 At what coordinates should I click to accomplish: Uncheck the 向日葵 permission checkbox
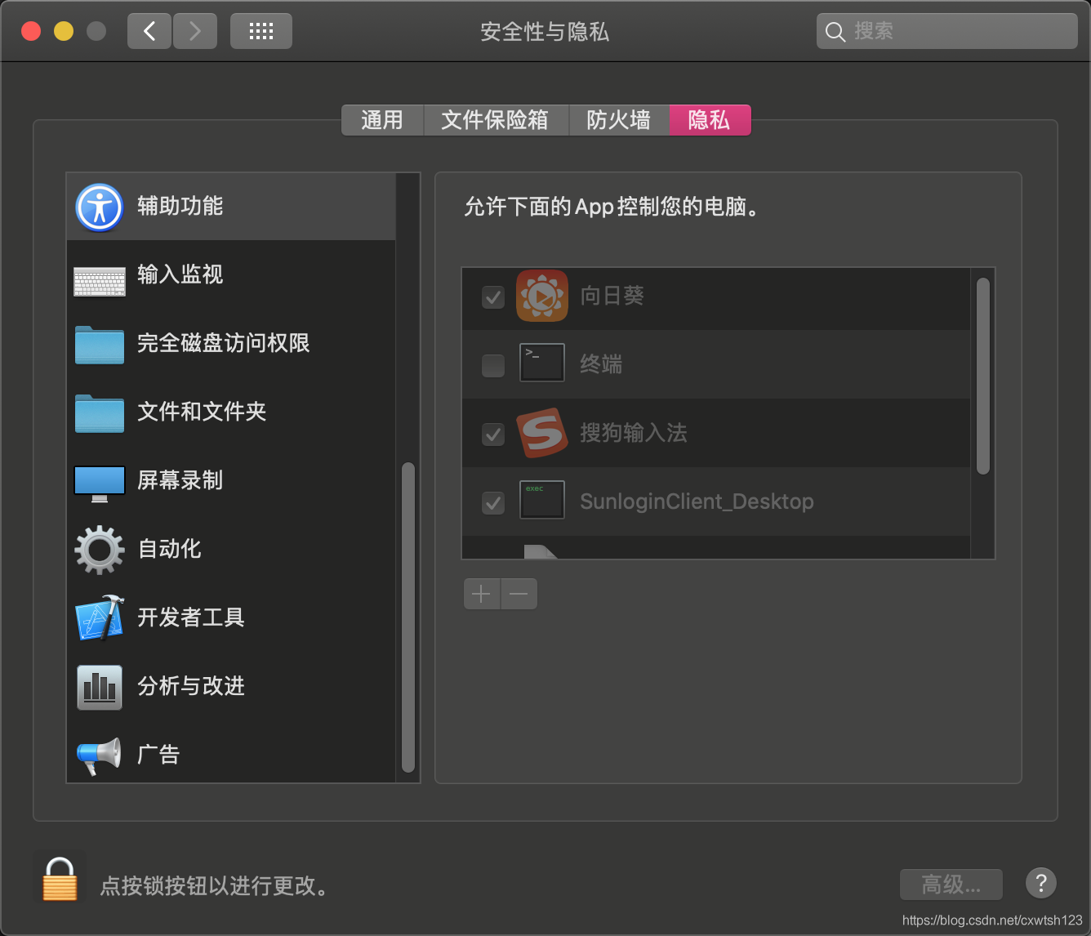tap(492, 297)
